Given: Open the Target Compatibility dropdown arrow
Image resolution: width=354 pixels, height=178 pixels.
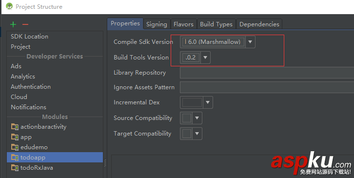Looking at the screenshot, I should 197,134.
